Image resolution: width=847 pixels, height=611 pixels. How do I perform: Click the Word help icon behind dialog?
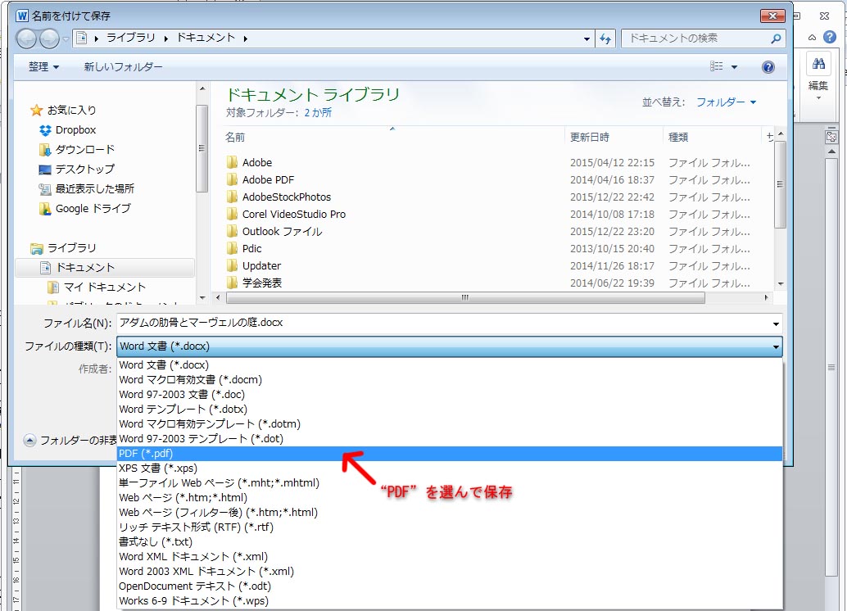pos(830,38)
